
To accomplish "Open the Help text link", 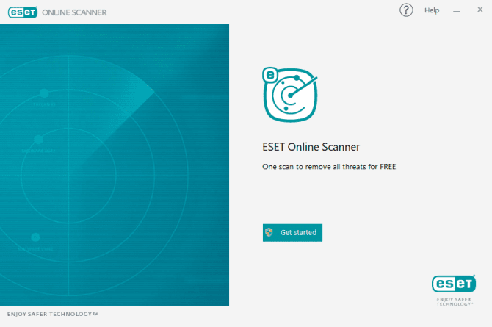I will click(x=432, y=10).
